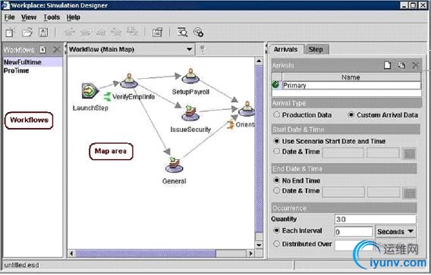This screenshot has height=275, width=431.
Task: Open the View menu
Action: tap(29, 17)
